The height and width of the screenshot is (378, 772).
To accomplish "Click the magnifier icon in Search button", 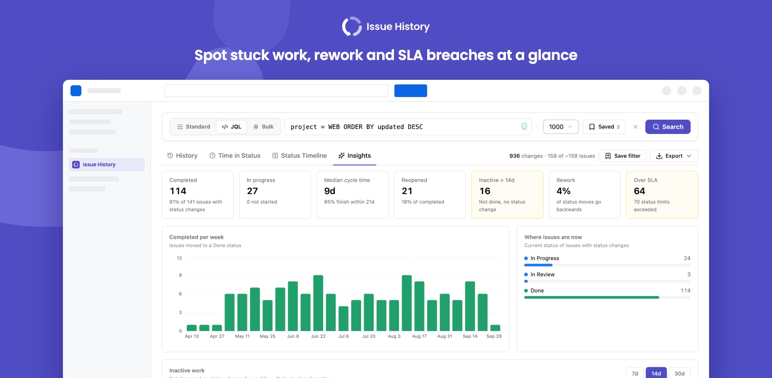I will [x=656, y=127].
